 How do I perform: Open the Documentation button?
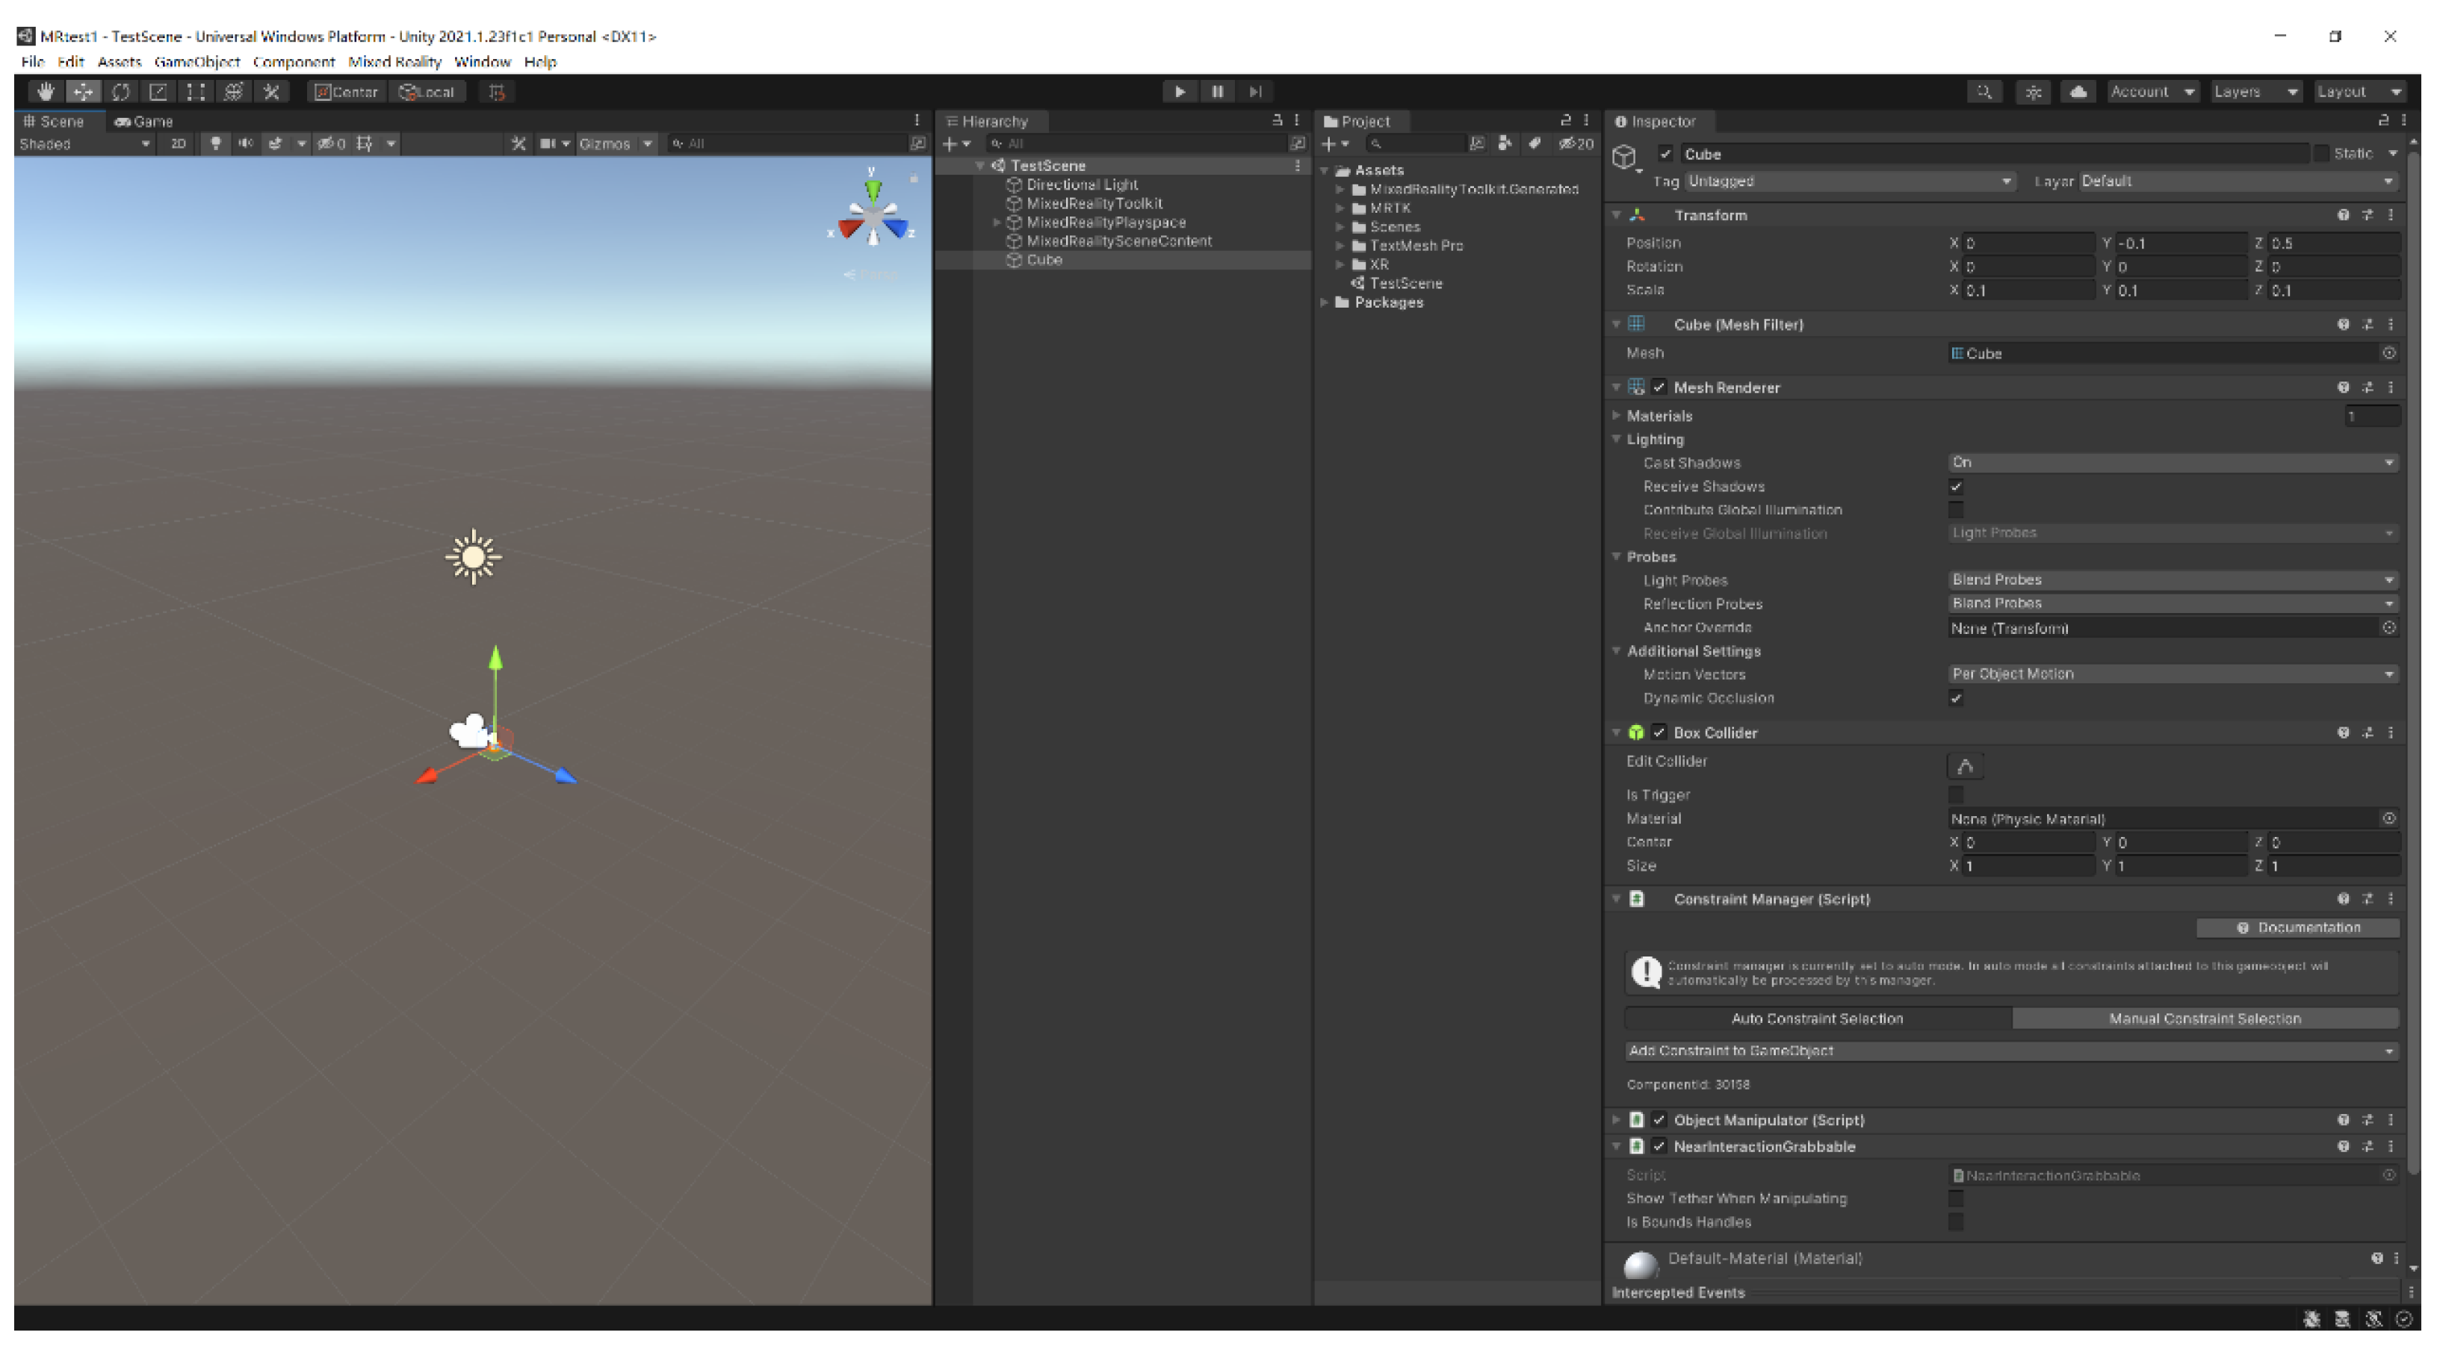pyautogui.click(x=2299, y=928)
